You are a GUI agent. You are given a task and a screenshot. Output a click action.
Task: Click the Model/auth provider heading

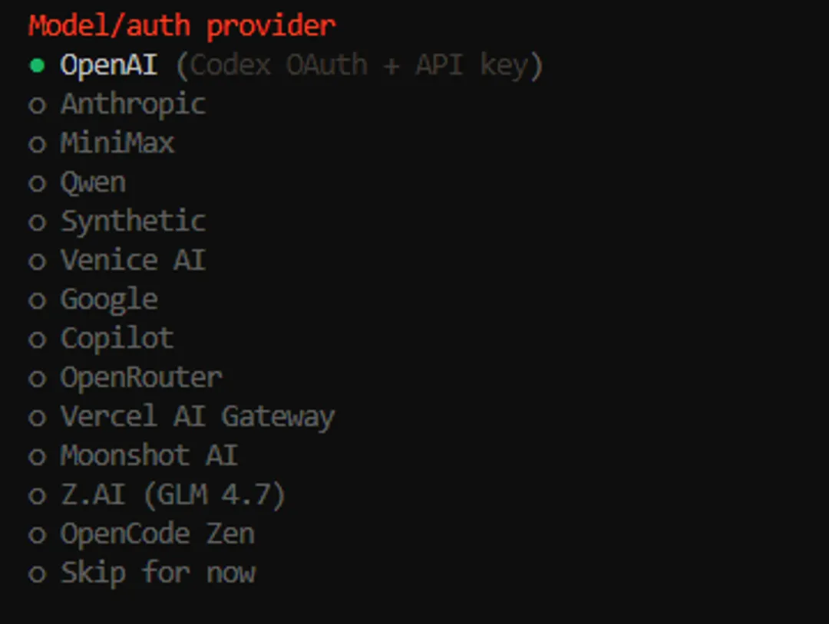click(182, 26)
